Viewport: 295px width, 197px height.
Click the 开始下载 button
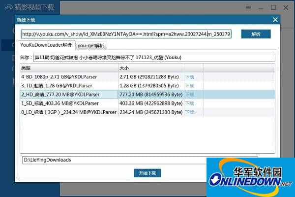point(147,173)
